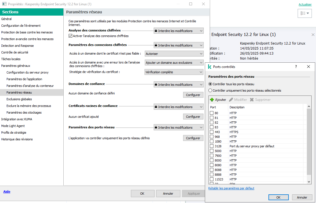Open Protection de base contre les menaces

point(27,32)
